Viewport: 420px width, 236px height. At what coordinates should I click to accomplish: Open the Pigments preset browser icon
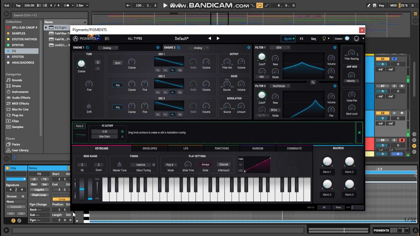(x=107, y=39)
